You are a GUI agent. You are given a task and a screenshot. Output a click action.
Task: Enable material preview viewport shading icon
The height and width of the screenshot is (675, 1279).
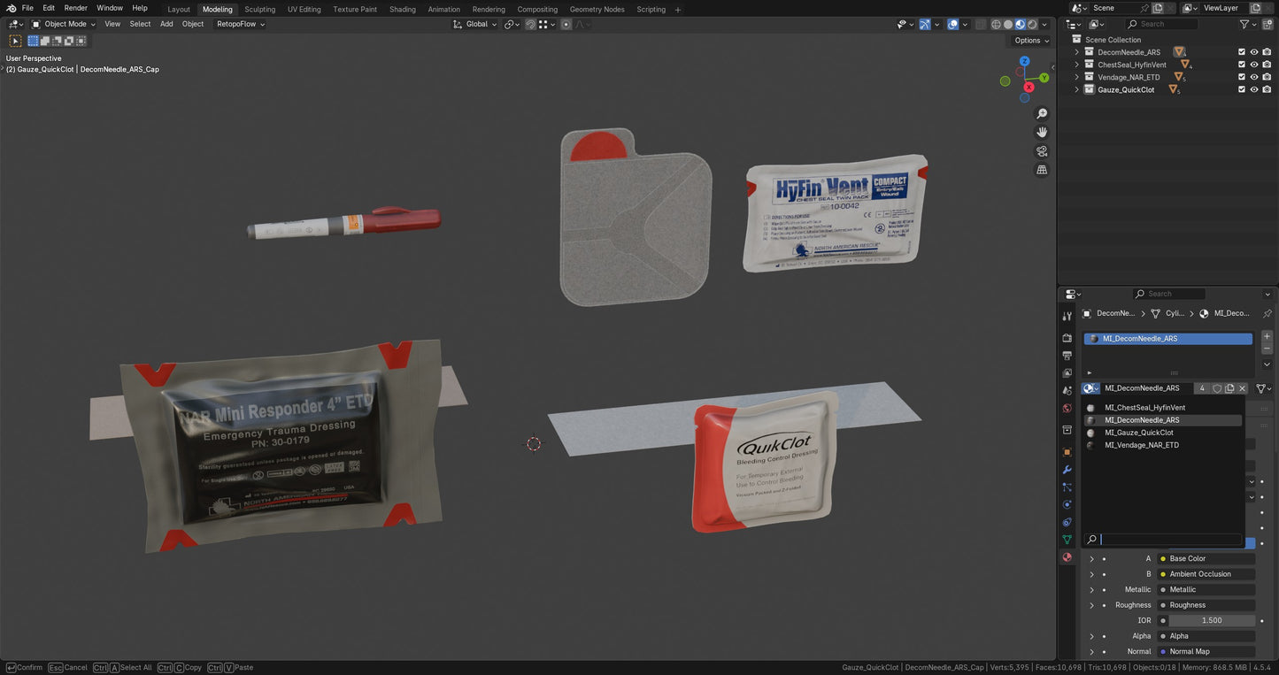tap(1020, 24)
